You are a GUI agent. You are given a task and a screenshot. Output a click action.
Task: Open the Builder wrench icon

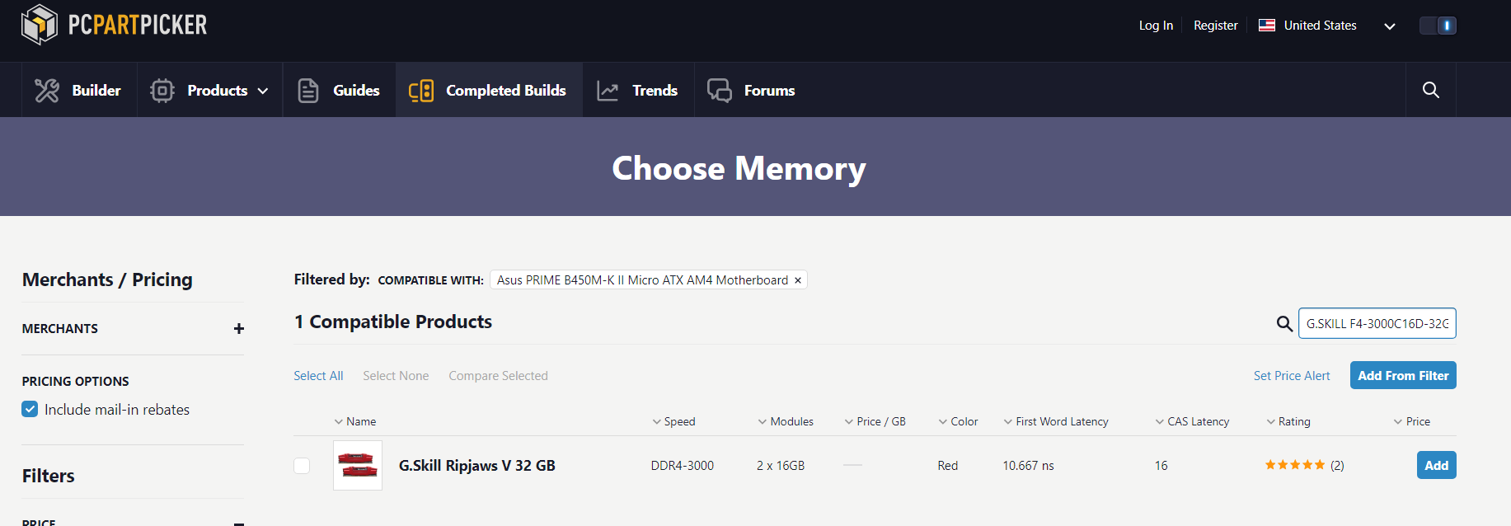47,91
